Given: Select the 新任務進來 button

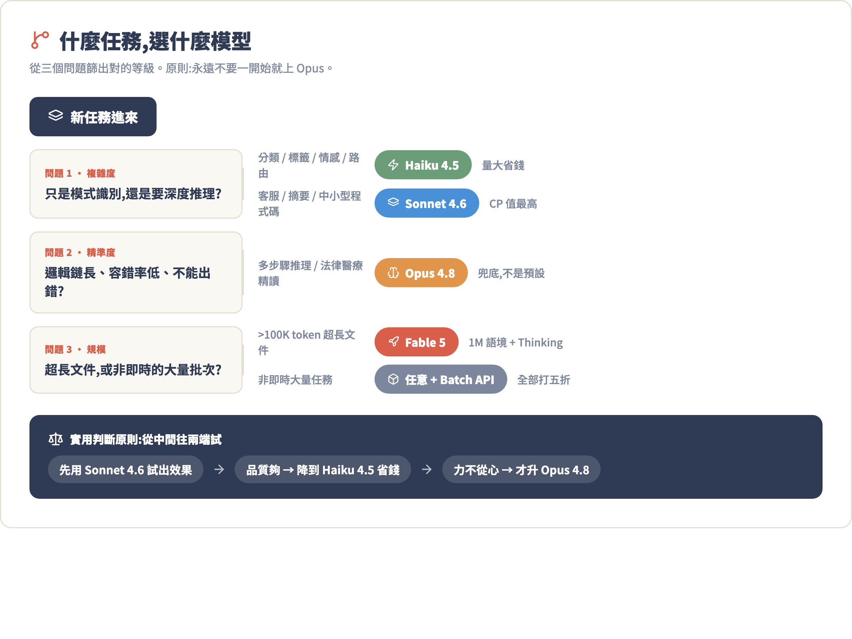Looking at the screenshot, I should [x=93, y=116].
